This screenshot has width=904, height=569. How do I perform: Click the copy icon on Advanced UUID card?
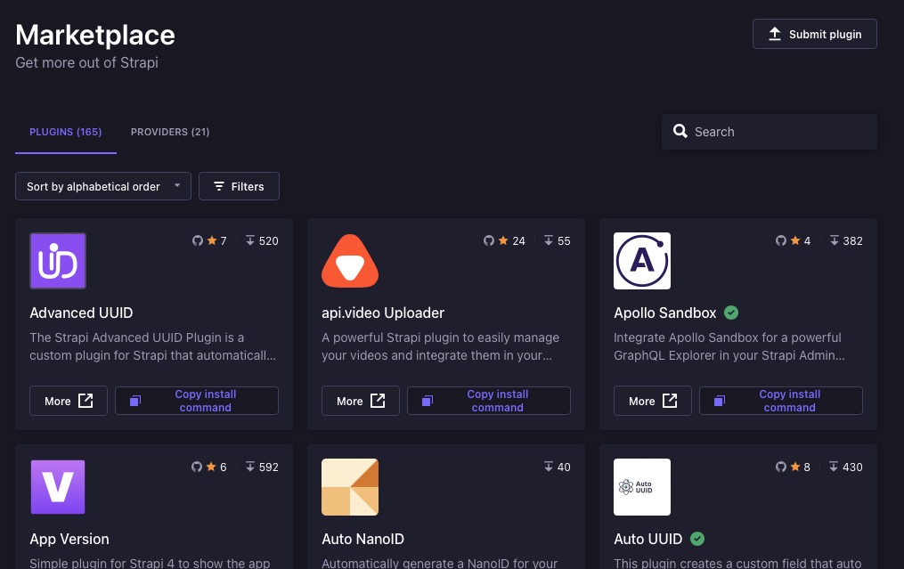pos(134,401)
